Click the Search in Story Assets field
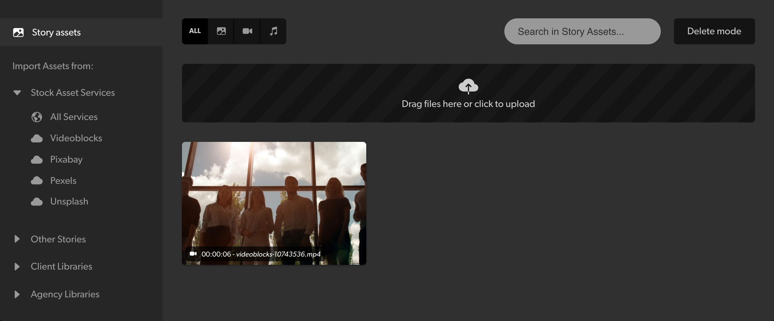Image resolution: width=774 pixels, height=321 pixels. pos(582,31)
